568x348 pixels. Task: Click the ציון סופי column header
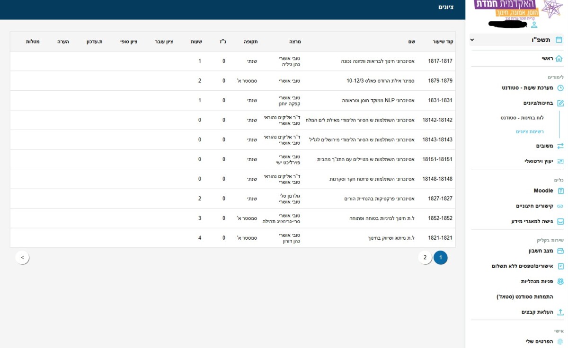[128, 42]
